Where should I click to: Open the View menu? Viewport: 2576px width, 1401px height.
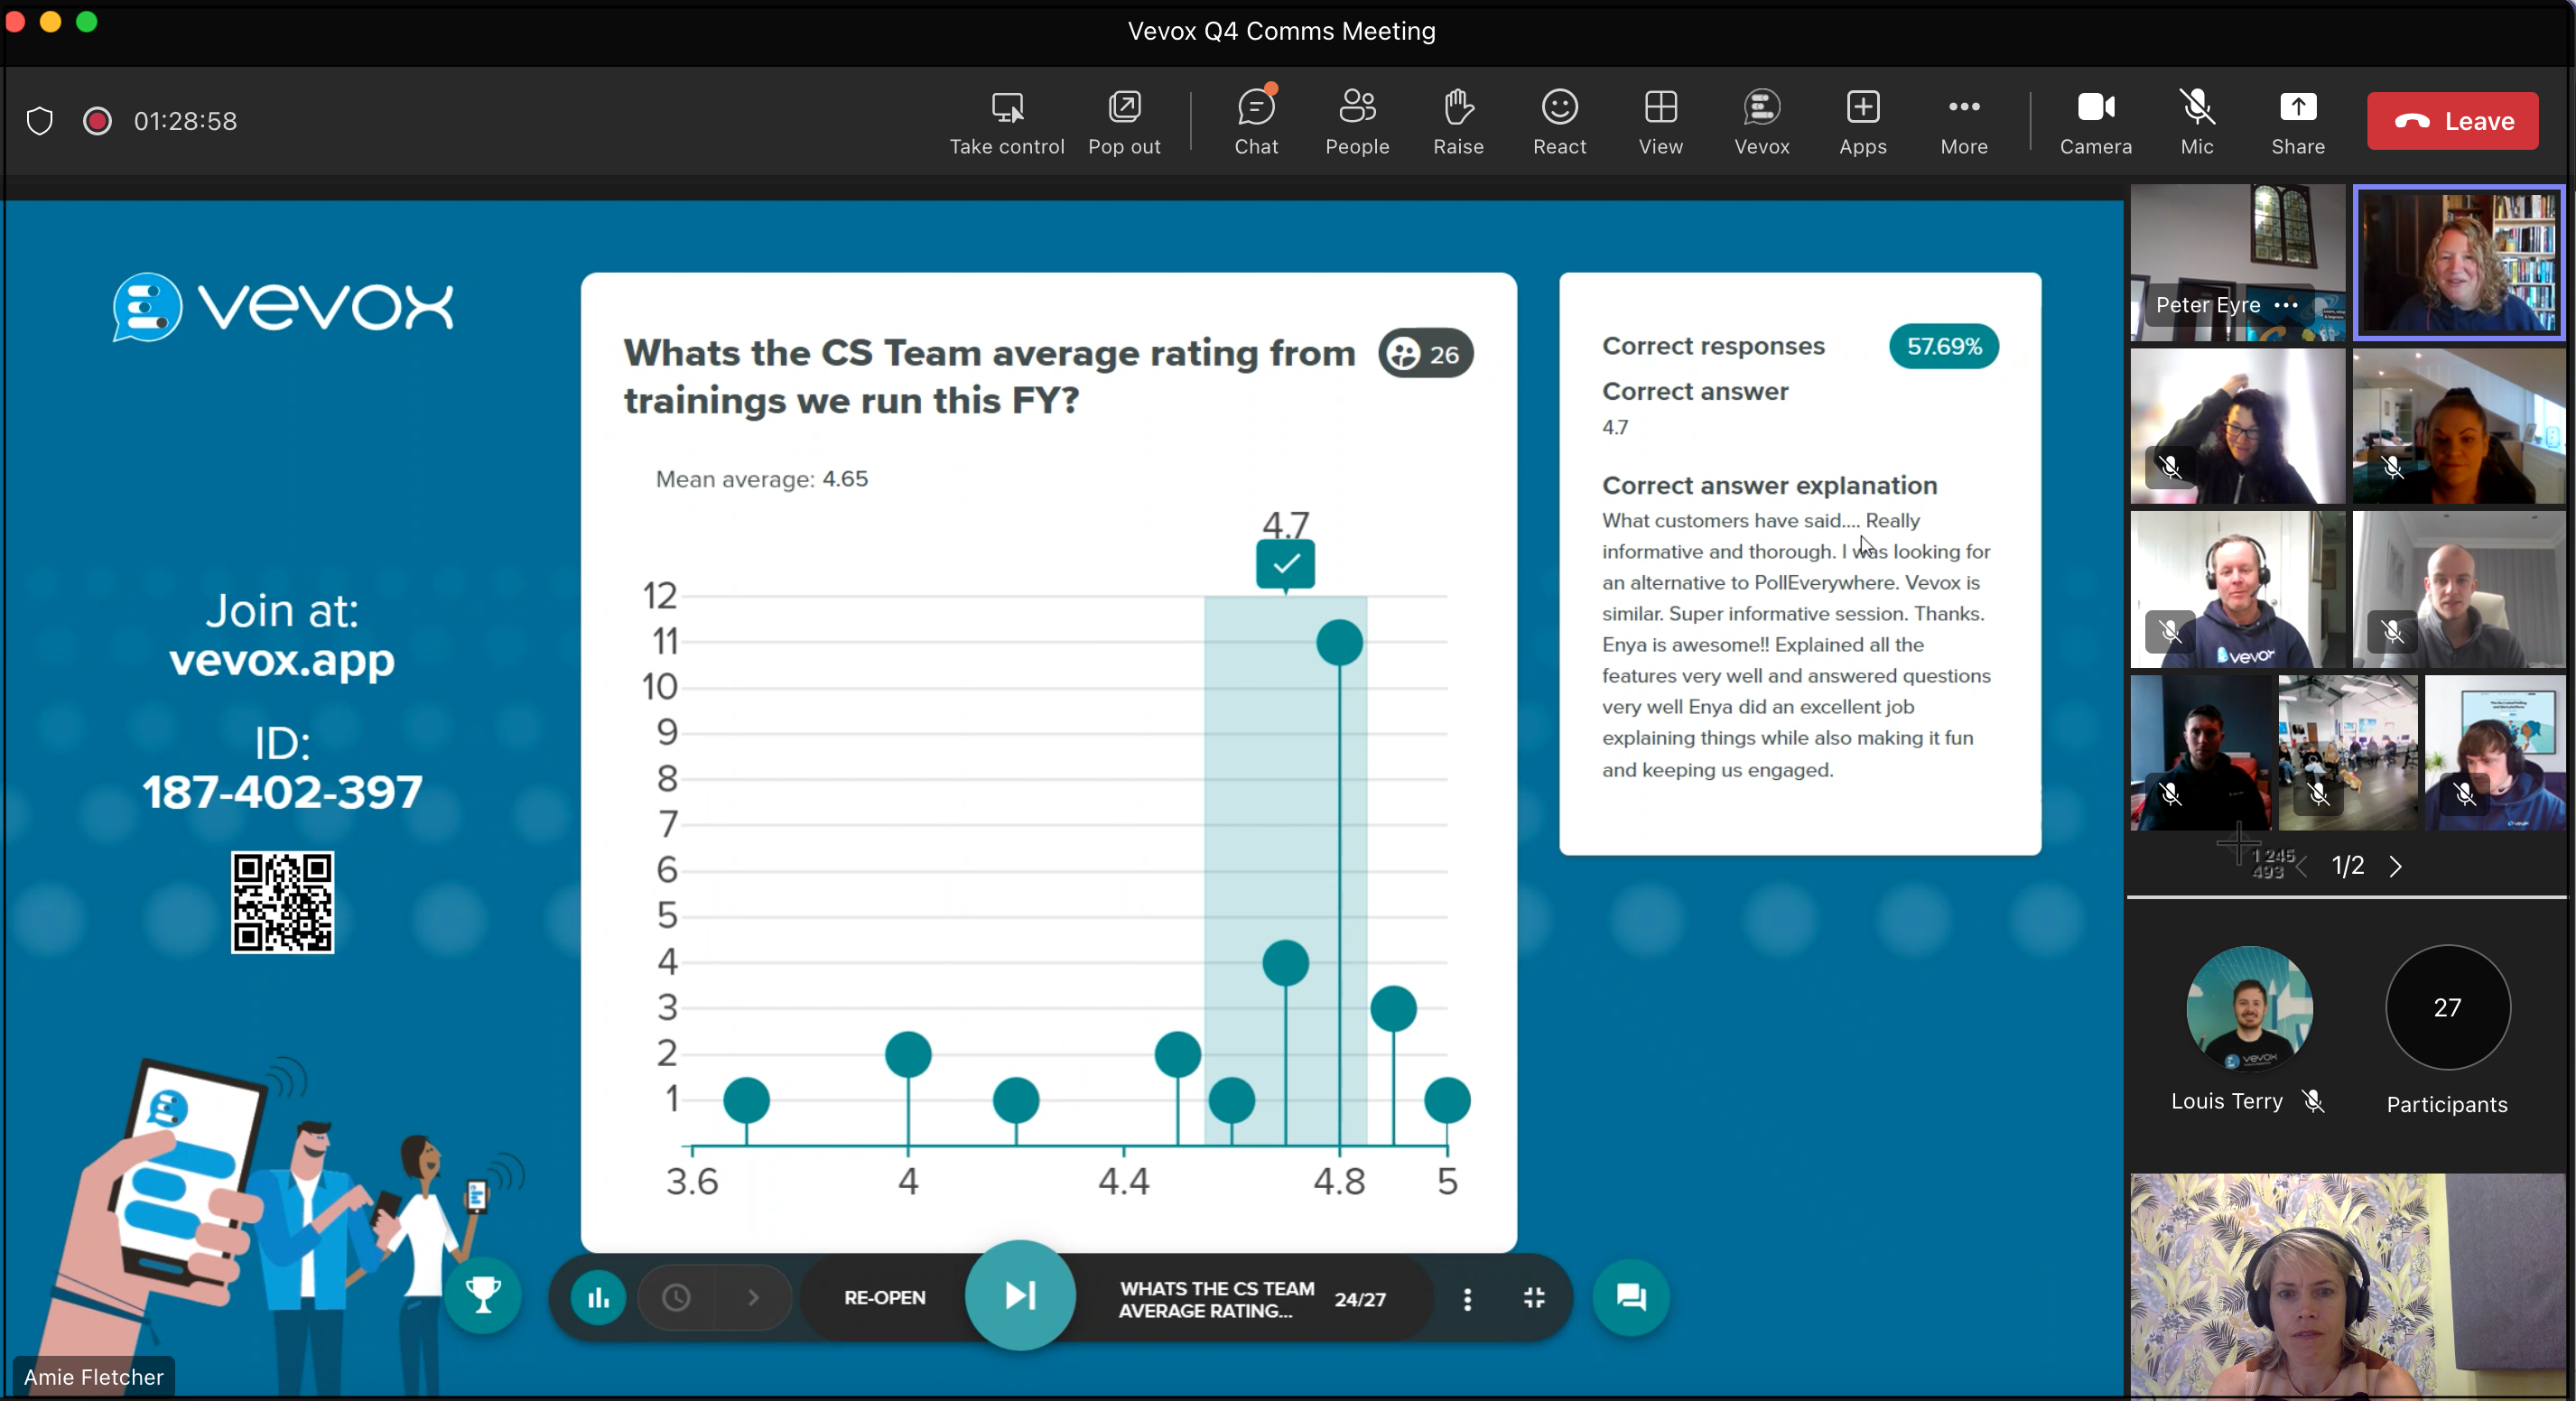pyautogui.click(x=1659, y=121)
